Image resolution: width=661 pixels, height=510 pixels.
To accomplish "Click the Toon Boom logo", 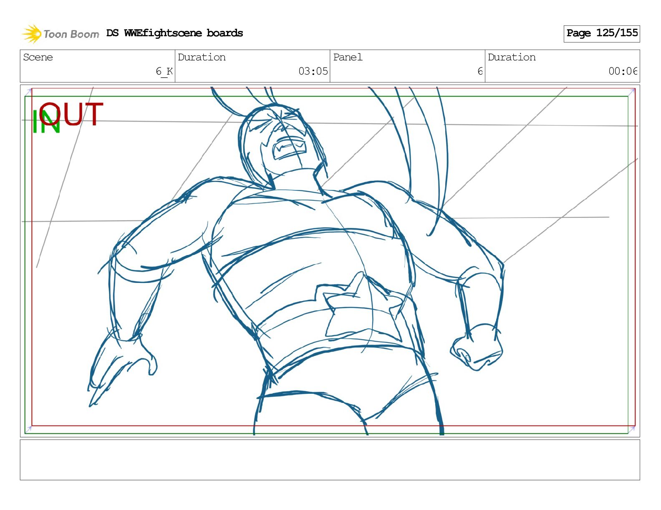I will tap(61, 34).
